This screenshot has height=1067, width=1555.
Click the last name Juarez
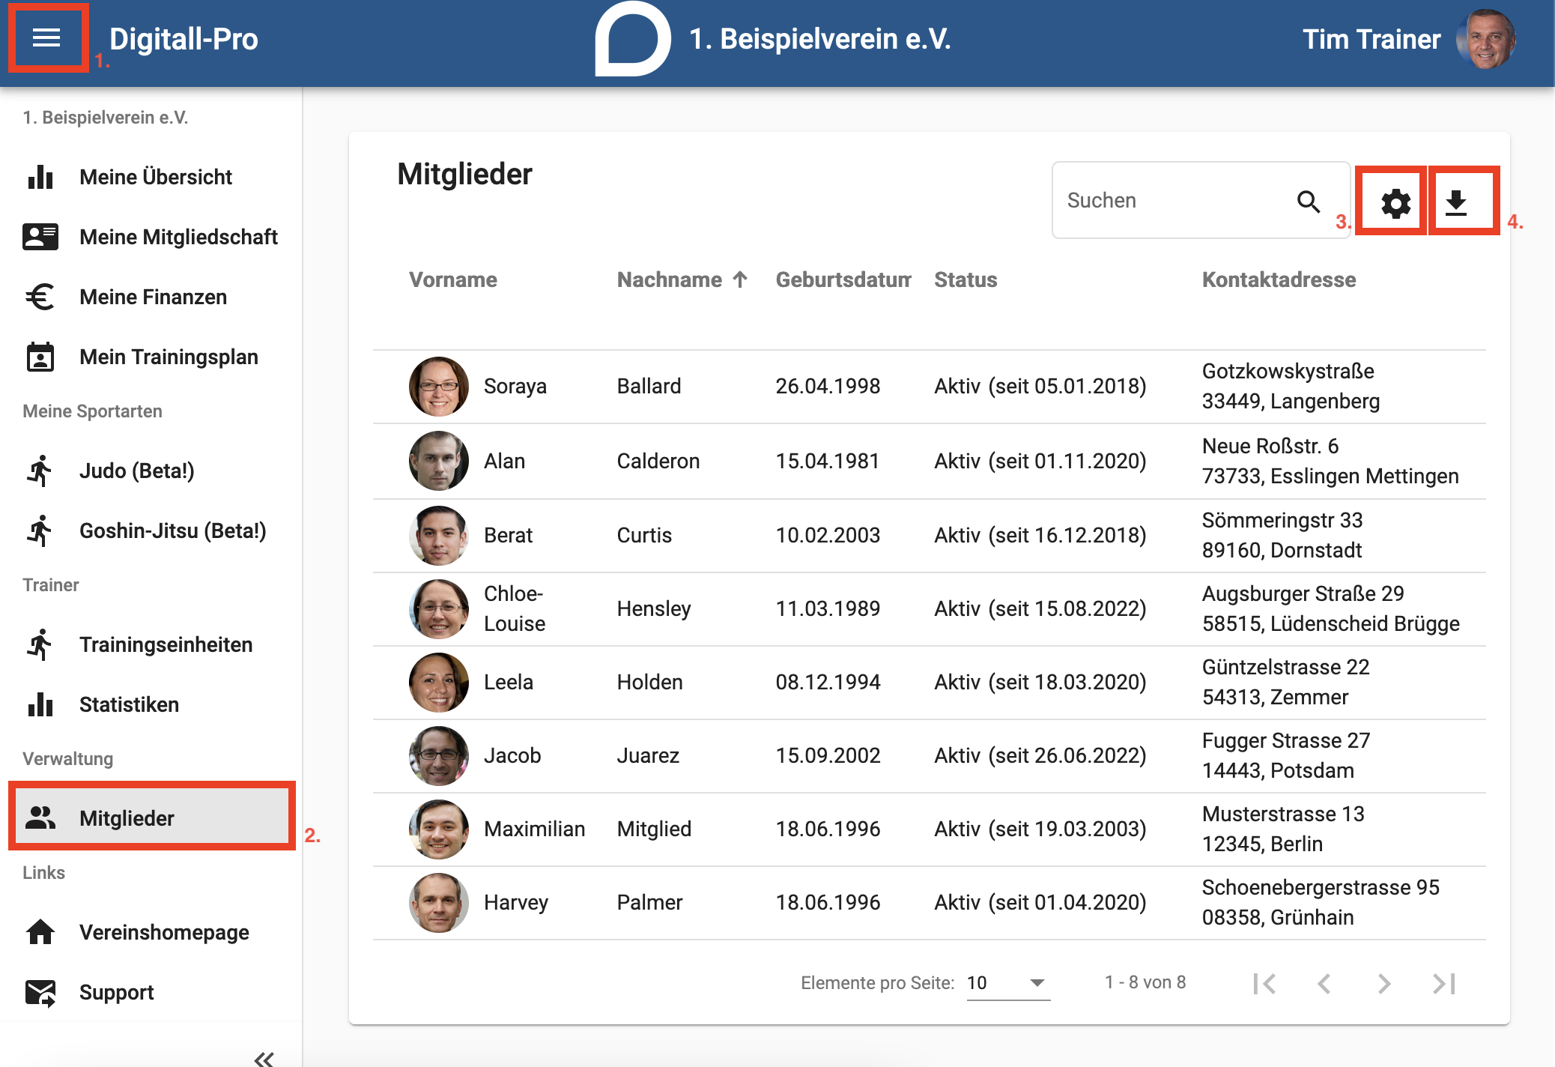[648, 755]
